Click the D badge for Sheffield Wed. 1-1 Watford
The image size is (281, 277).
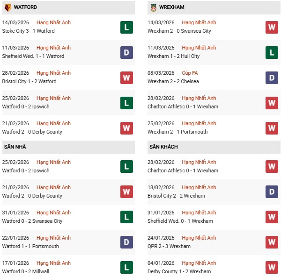pyautogui.click(x=126, y=52)
